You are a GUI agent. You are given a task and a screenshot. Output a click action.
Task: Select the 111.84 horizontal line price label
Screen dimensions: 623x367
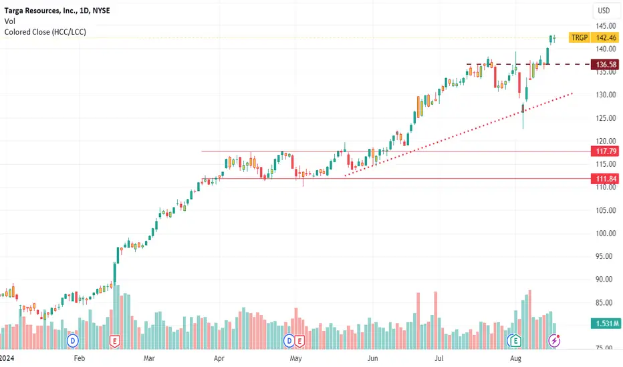(x=606, y=179)
